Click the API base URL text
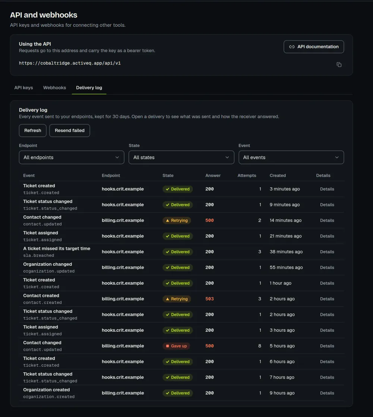This screenshot has width=373, height=417. [70, 63]
